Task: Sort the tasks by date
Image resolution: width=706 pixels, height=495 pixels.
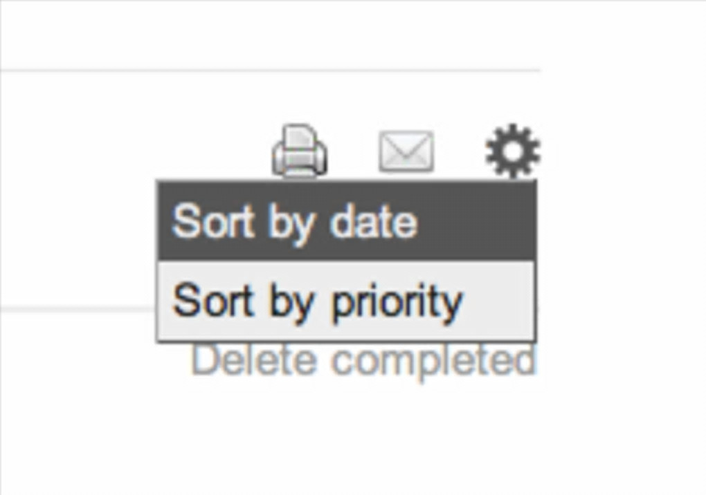Action: coord(346,222)
